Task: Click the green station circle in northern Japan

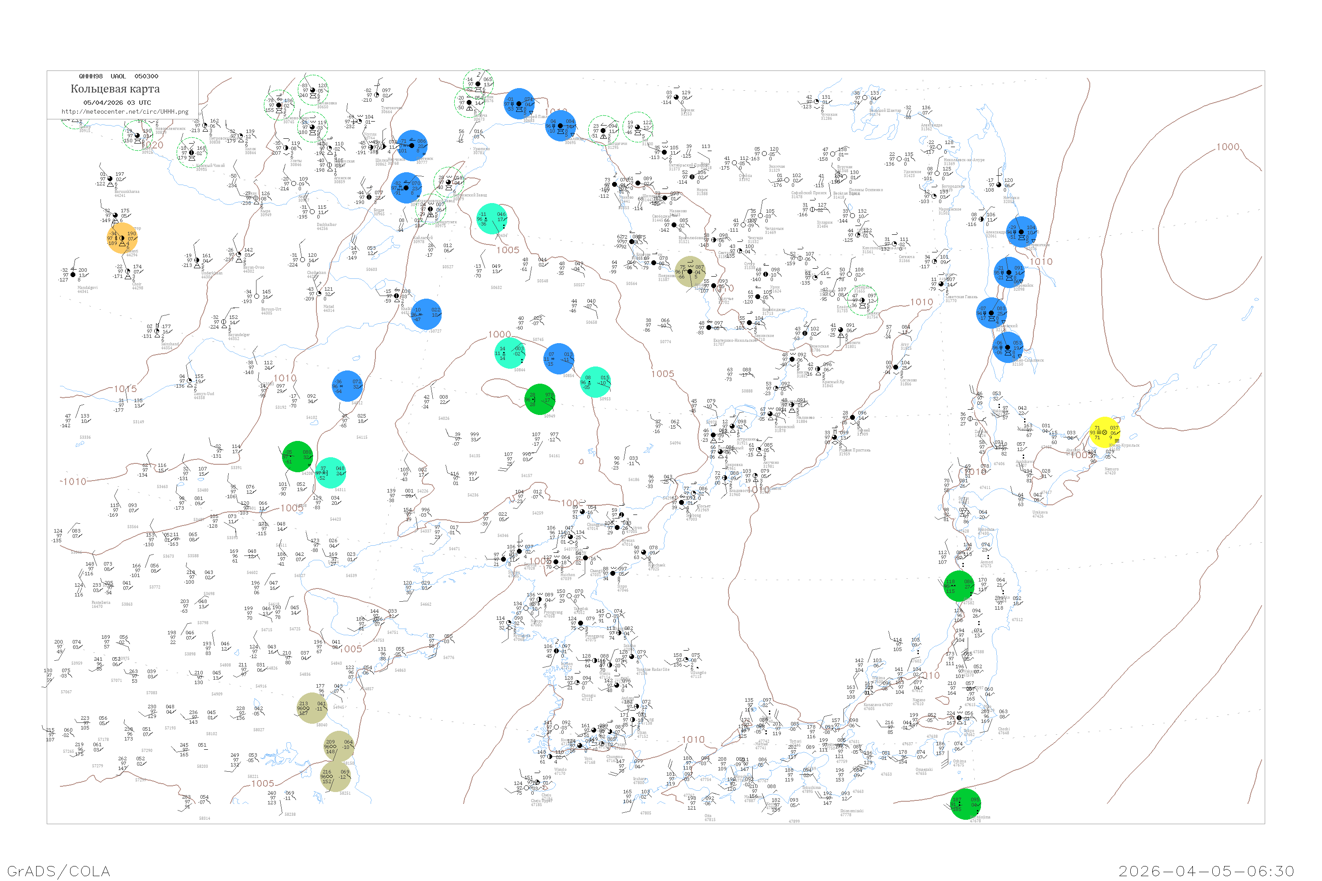Action: (958, 586)
